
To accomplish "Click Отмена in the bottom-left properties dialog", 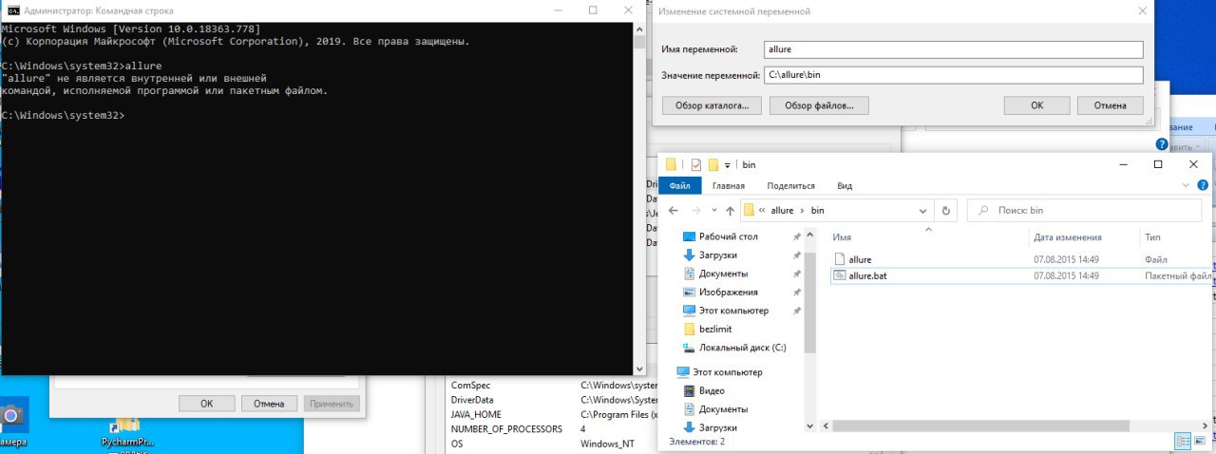I will point(269,404).
